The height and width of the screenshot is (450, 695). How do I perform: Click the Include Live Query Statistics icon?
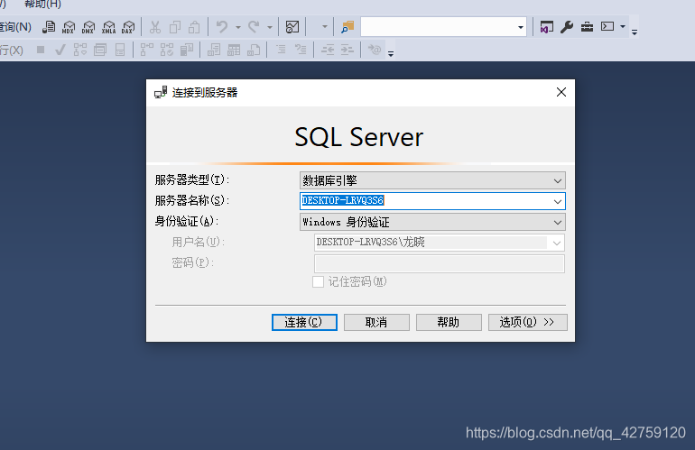click(x=167, y=50)
